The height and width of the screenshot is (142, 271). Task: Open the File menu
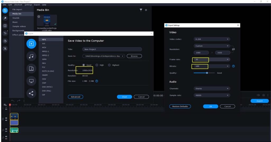pyautogui.click(x=4, y=5)
